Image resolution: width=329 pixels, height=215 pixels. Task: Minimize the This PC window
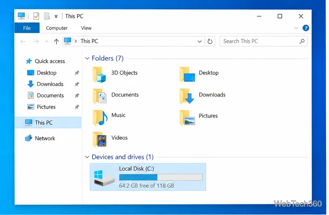click(x=259, y=16)
